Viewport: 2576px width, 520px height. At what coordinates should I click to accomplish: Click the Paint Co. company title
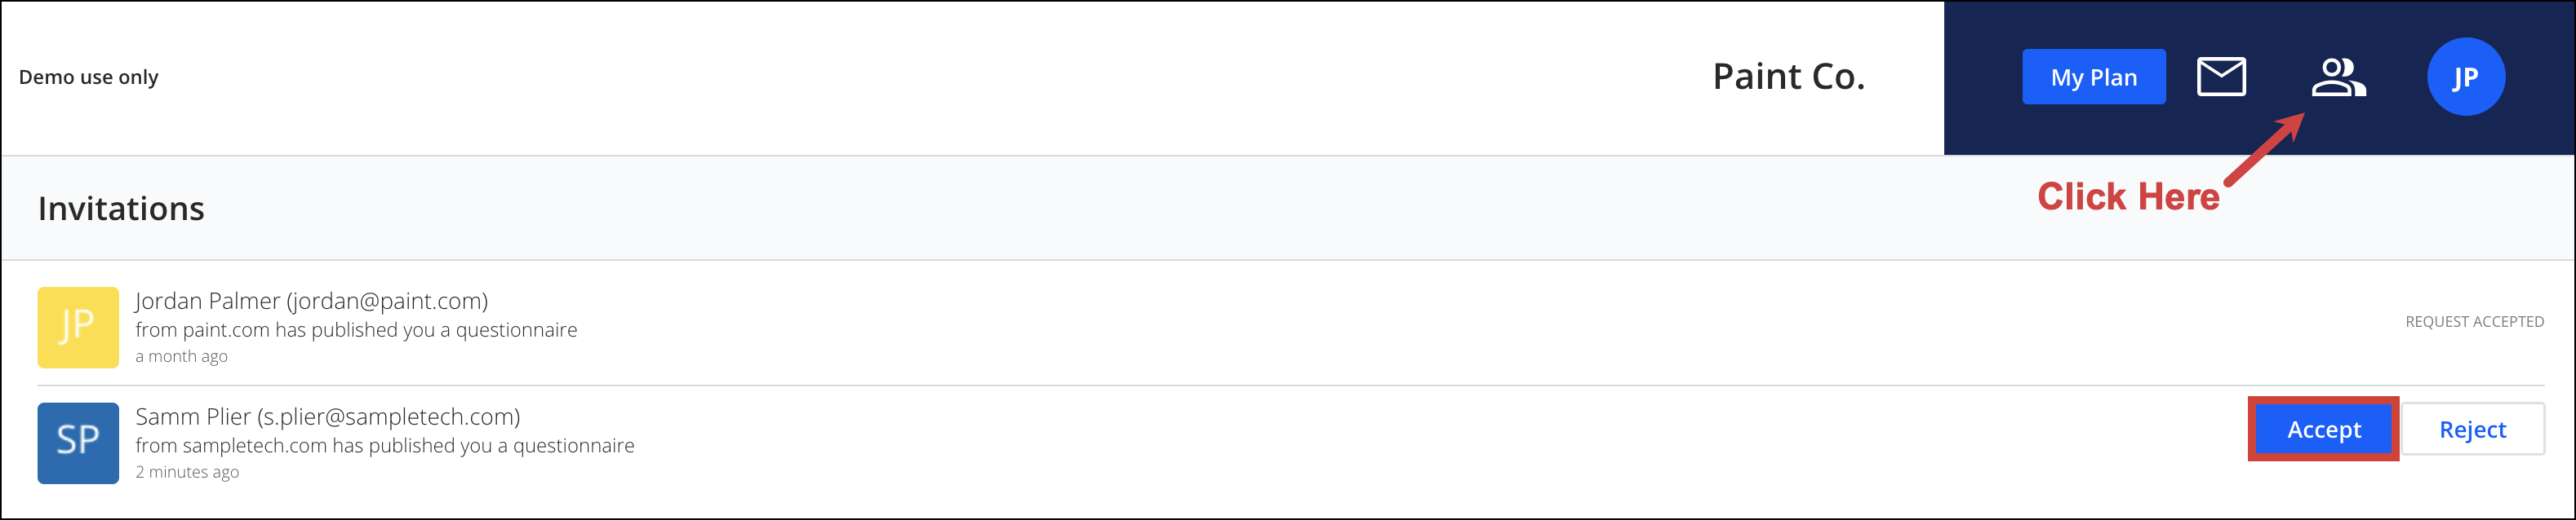point(1788,77)
